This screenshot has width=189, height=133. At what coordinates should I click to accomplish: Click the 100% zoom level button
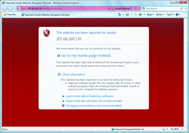point(175,129)
